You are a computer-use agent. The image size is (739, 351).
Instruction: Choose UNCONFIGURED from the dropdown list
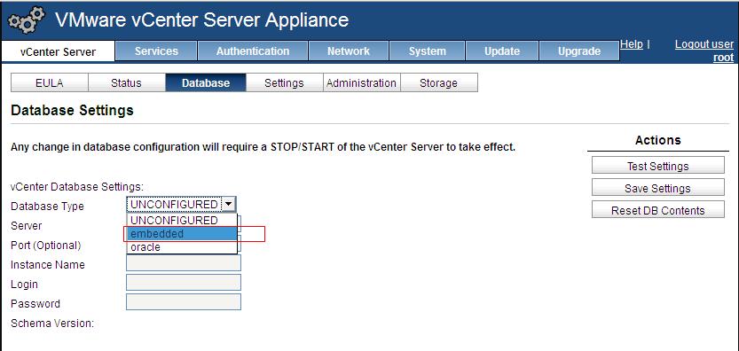tap(182, 220)
